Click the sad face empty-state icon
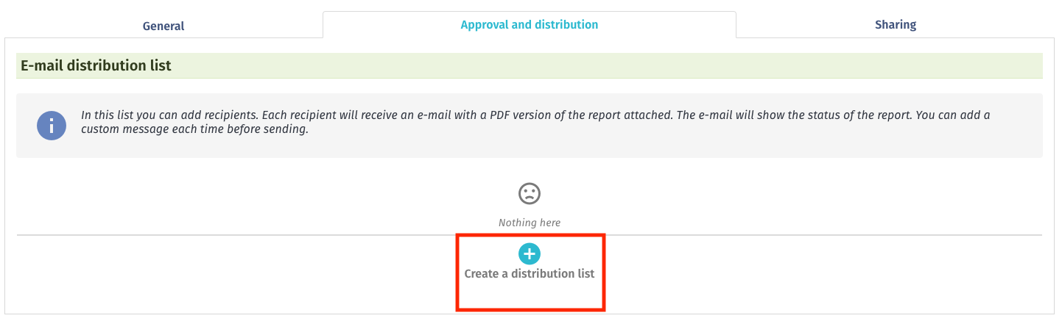 (530, 193)
